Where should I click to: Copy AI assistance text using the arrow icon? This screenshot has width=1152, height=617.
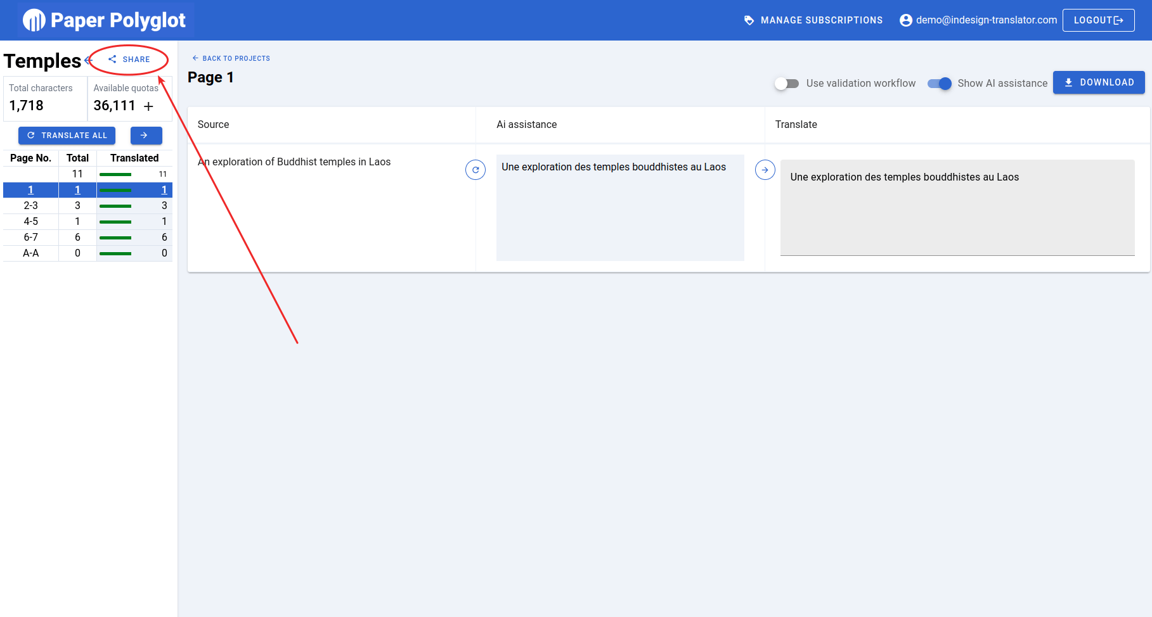click(765, 170)
